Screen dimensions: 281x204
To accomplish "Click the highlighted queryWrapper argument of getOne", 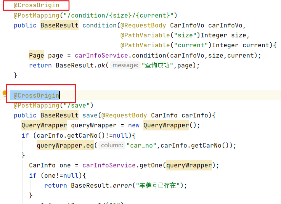I will point(189,165).
